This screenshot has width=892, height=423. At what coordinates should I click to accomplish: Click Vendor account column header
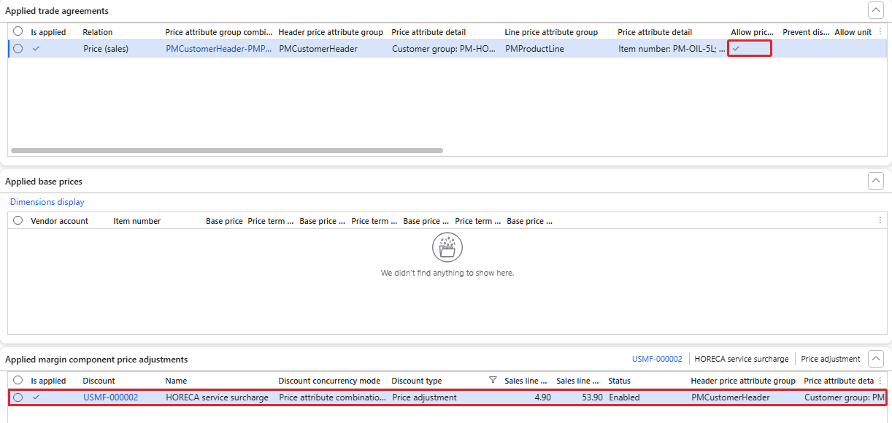pyautogui.click(x=59, y=221)
